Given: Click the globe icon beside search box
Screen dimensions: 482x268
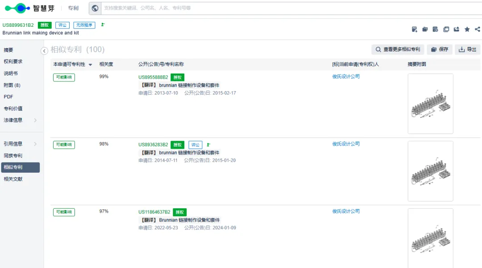Looking at the screenshot, I should click(95, 8).
